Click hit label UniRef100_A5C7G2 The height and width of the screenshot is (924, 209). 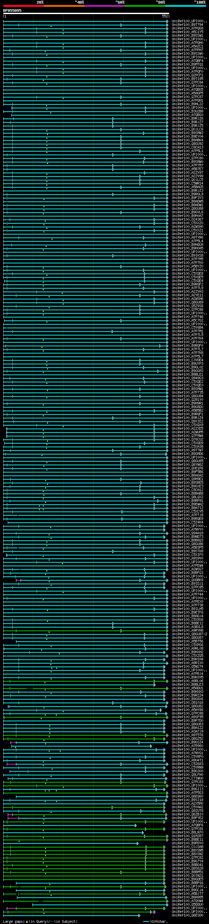click(187, 320)
